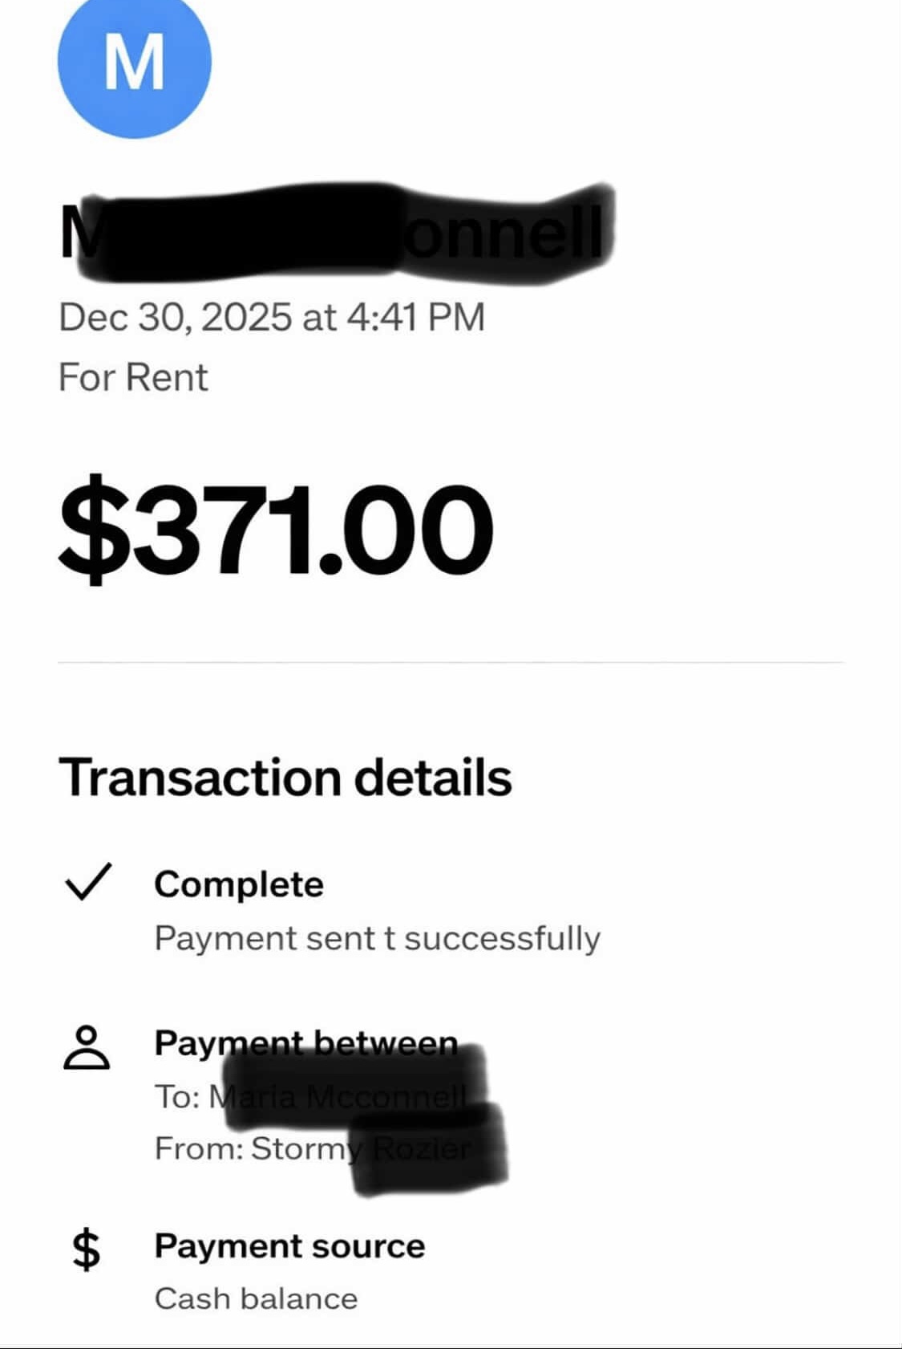Click the divider line above Transaction details
This screenshot has height=1349, width=902.
click(x=451, y=663)
